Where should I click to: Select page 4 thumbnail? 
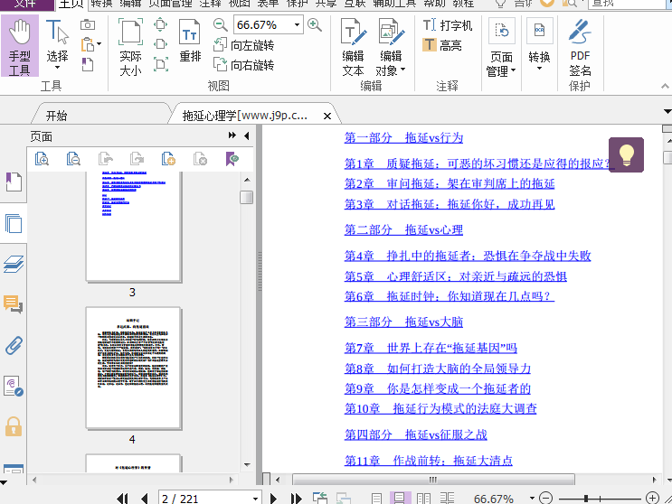(x=133, y=368)
